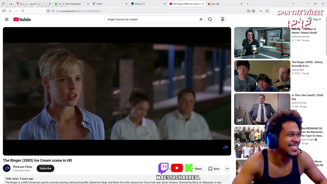Open the YouTube guide hamburger menu
Image resolution: width=327 pixels, height=184 pixels.
(7, 19)
